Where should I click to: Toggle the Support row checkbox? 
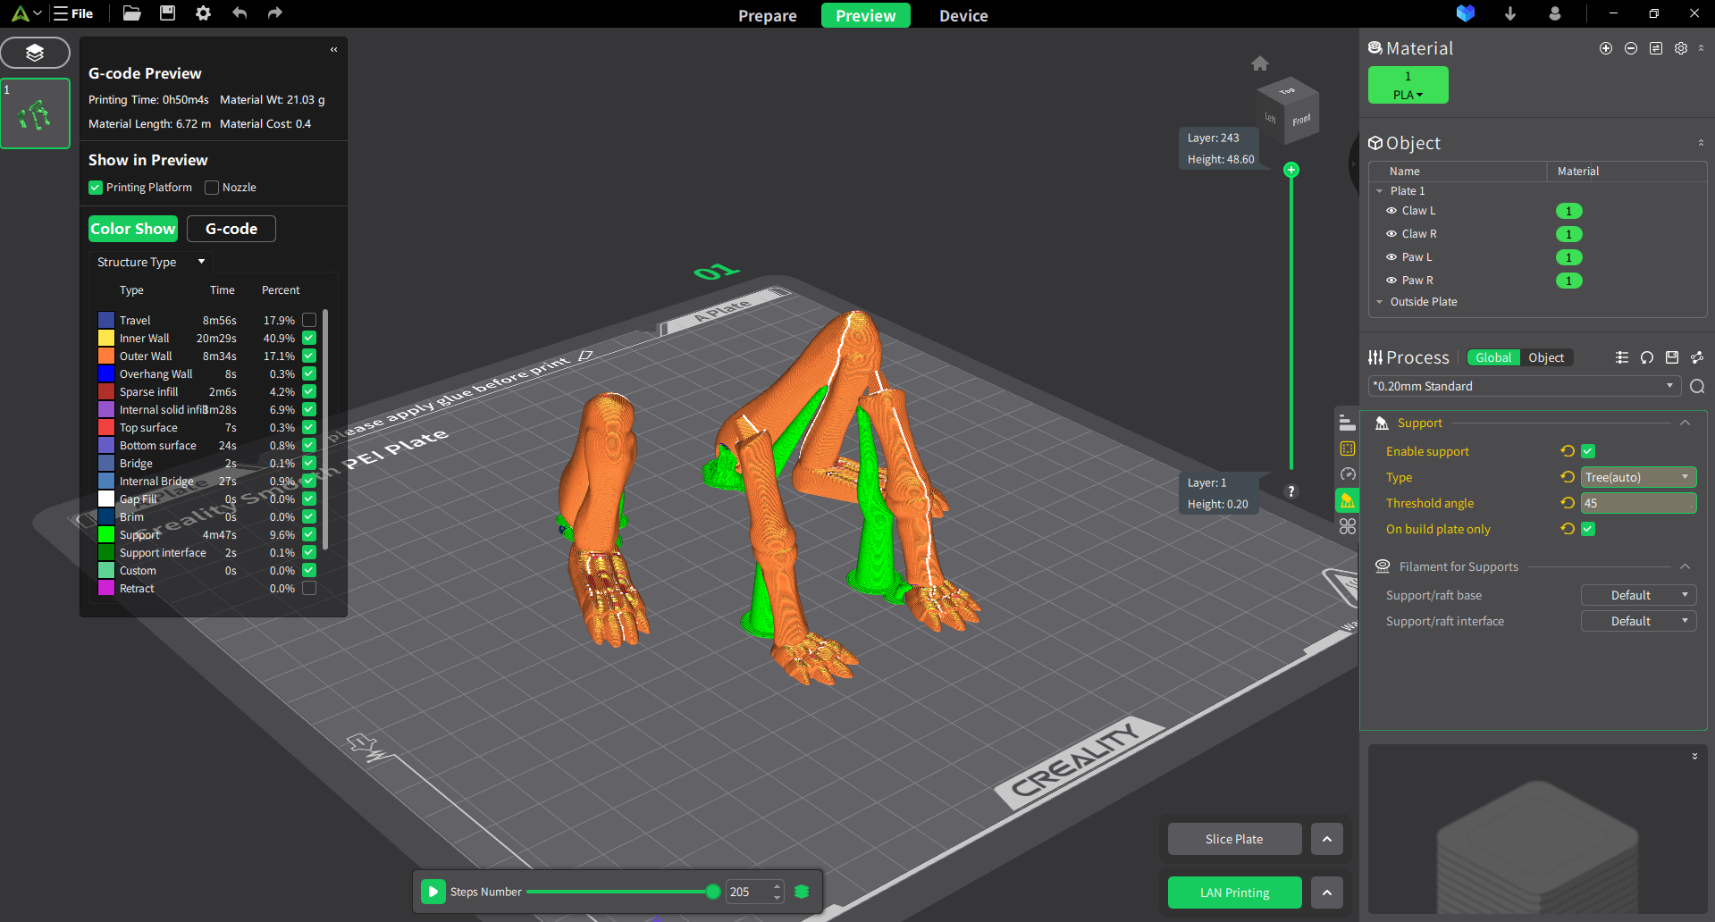[309, 534]
